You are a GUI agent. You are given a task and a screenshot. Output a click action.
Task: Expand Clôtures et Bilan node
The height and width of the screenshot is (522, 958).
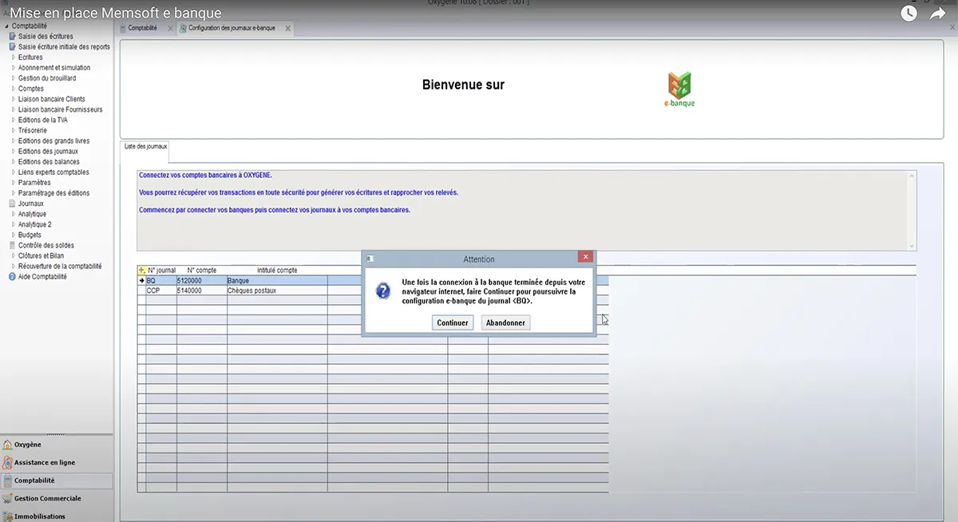(x=14, y=256)
